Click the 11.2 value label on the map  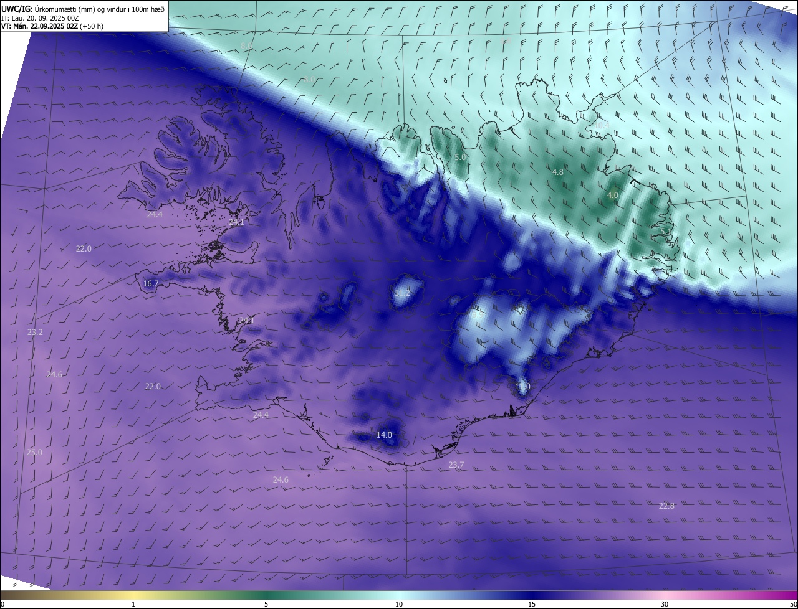click(x=403, y=293)
